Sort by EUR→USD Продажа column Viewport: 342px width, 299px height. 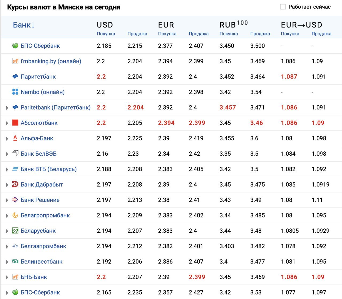pos(321,34)
